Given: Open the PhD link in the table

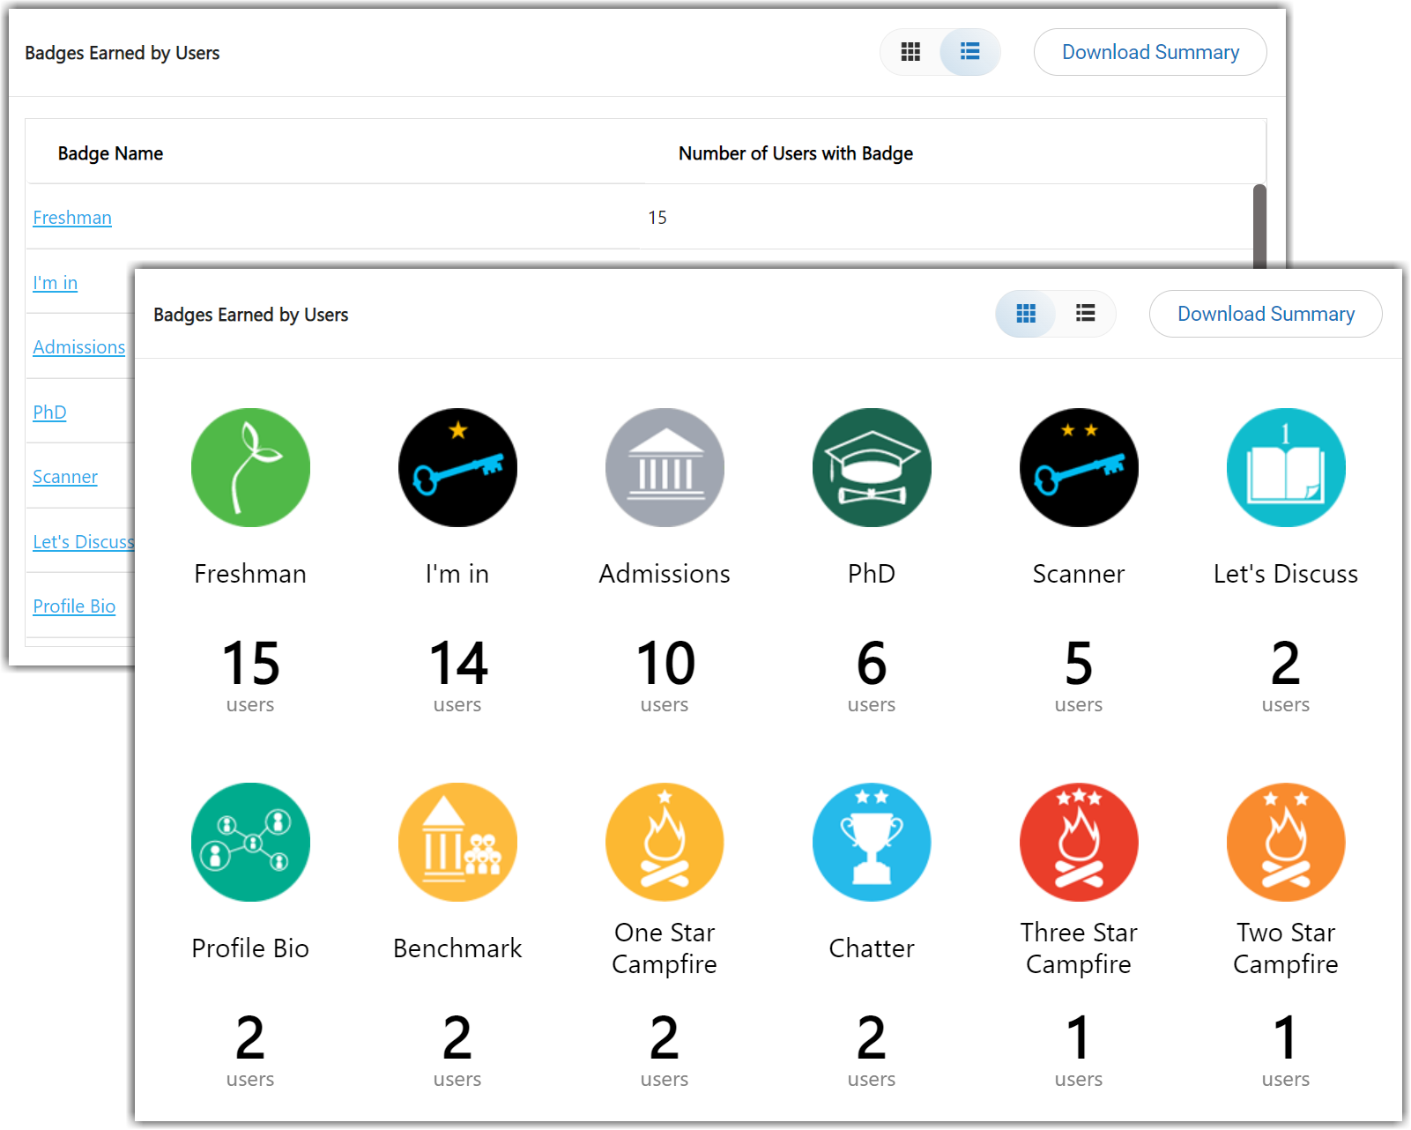Looking at the screenshot, I should click(x=49, y=413).
